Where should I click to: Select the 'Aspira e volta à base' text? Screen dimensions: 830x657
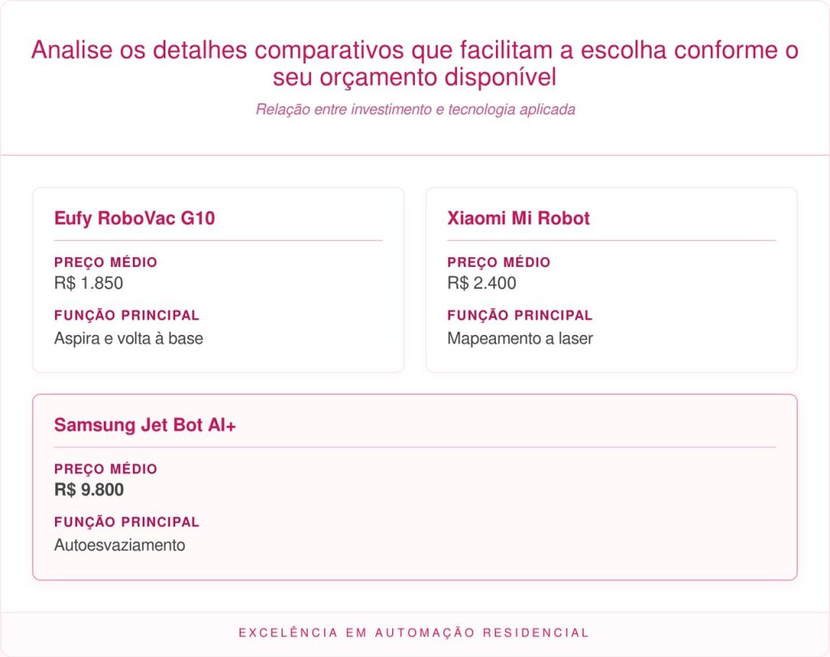[129, 338]
